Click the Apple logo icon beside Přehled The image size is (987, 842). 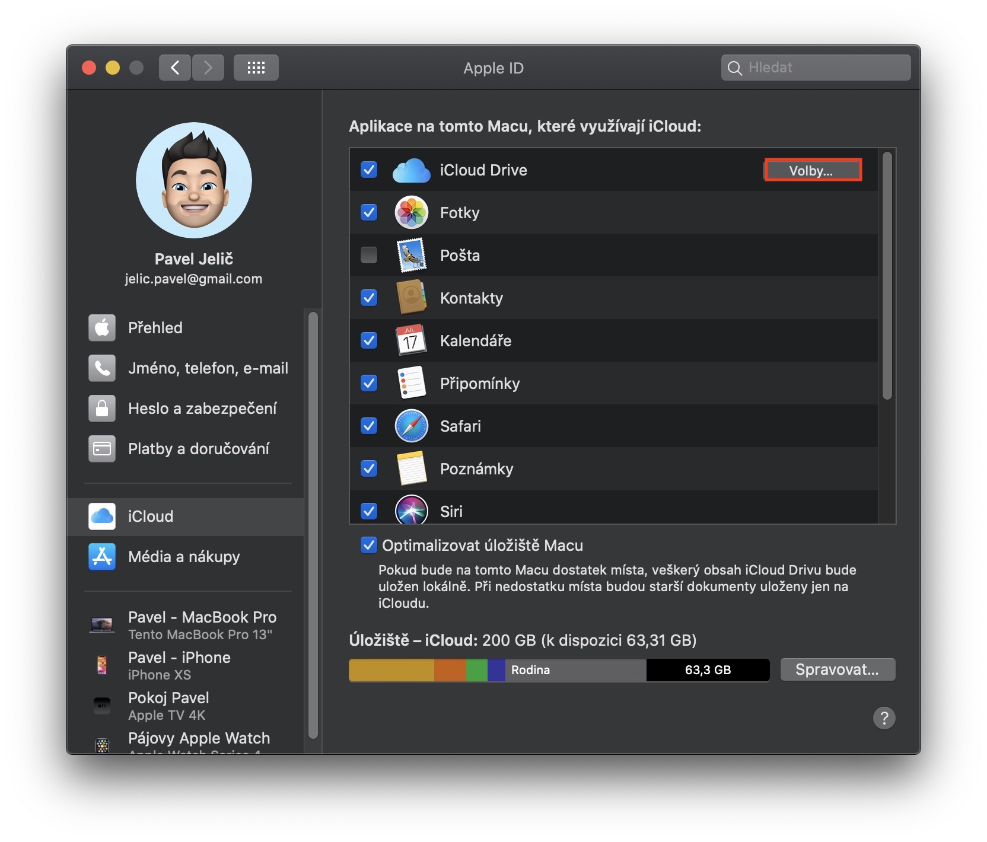coord(102,328)
